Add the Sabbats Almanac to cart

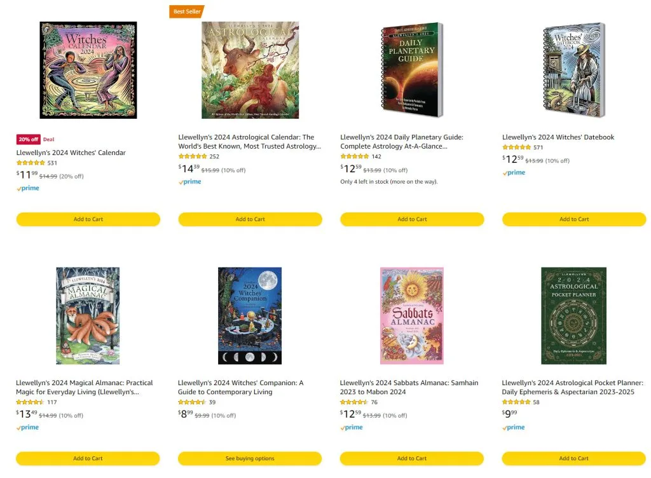point(412,458)
